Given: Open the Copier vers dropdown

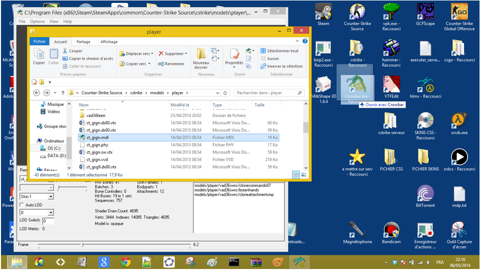Looking at the screenshot, I should (x=135, y=63).
